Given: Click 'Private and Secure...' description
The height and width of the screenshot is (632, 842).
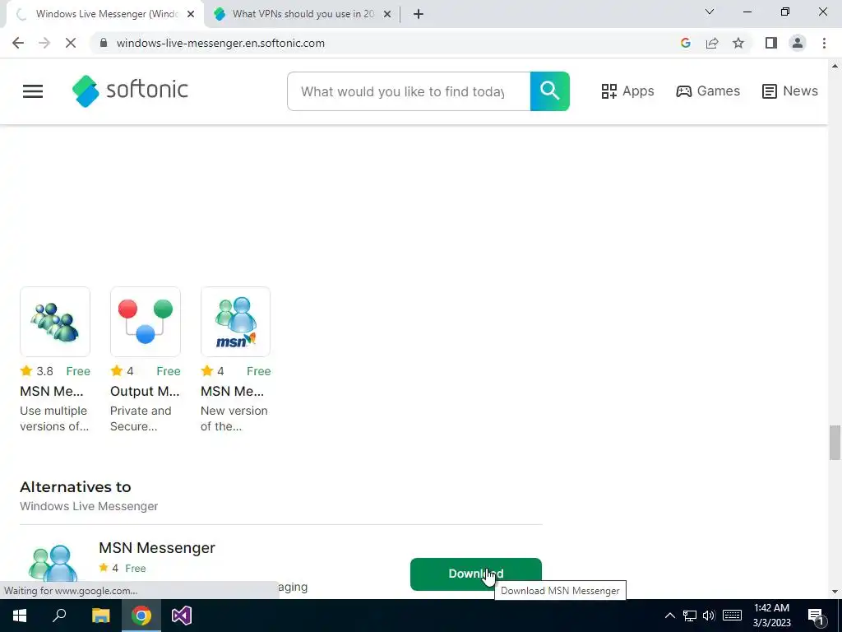Looking at the screenshot, I should click(141, 418).
